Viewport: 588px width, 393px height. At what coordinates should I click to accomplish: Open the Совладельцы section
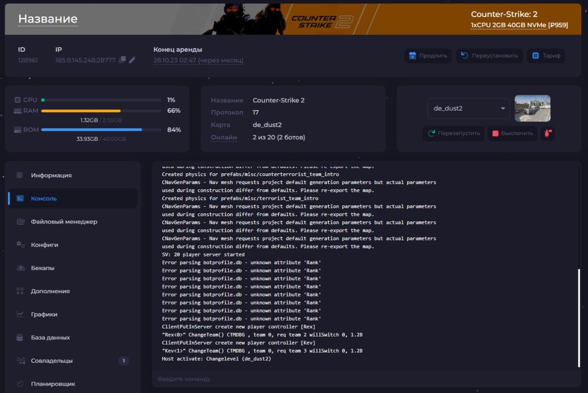coord(73,360)
